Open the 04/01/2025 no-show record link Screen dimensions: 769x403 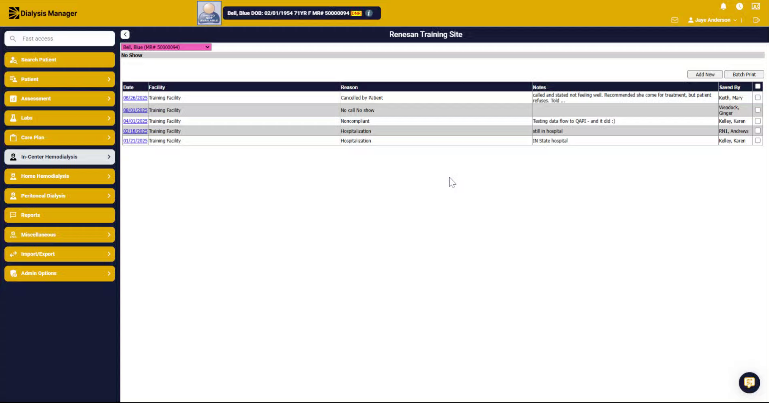point(135,121)
